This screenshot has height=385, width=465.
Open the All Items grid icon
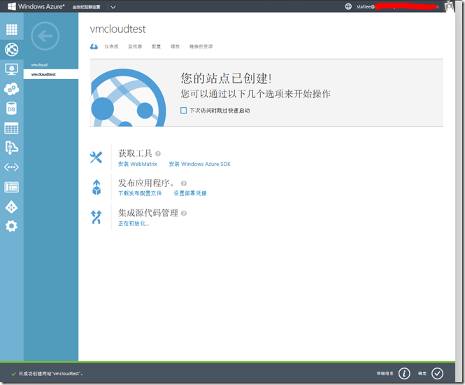click(12, 29)
